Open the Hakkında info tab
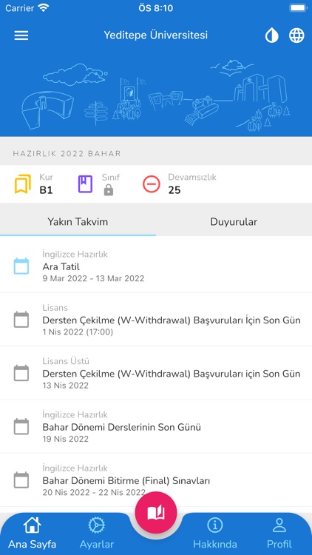The image size is (312, 555). 214,533
